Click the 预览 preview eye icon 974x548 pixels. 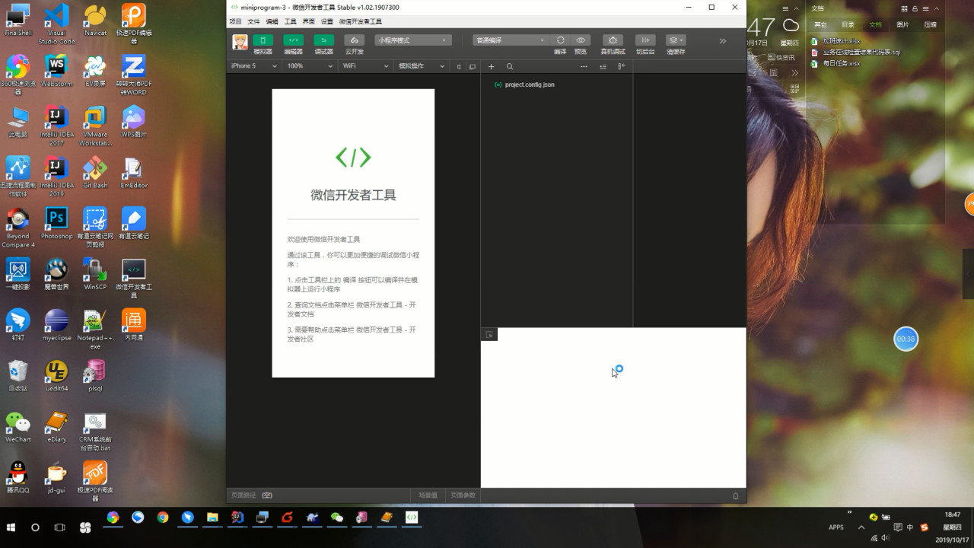point(581,40)
